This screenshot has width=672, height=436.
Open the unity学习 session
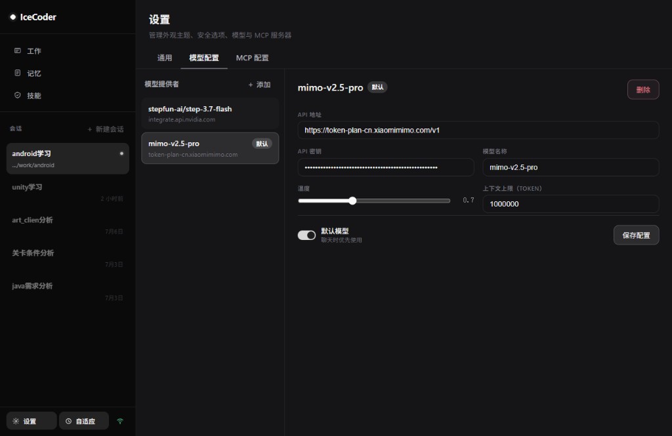[68, 192]
